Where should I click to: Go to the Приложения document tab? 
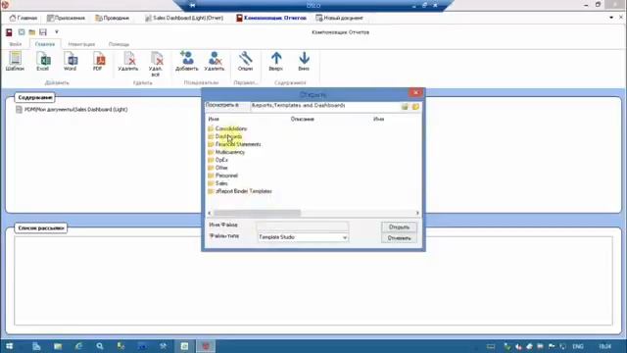(66, 18)
